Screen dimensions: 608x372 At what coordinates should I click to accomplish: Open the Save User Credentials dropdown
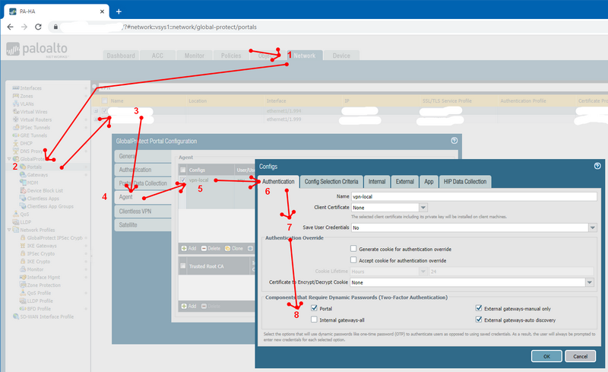coord(593,227)
